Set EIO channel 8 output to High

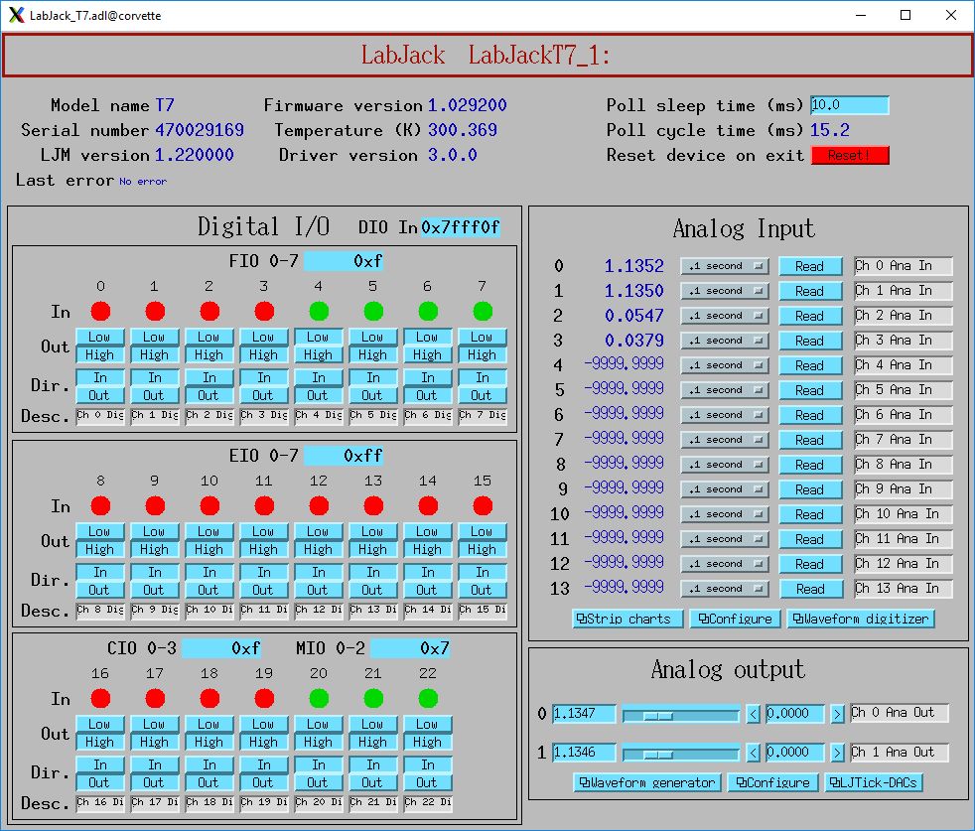tap(99, 549)
